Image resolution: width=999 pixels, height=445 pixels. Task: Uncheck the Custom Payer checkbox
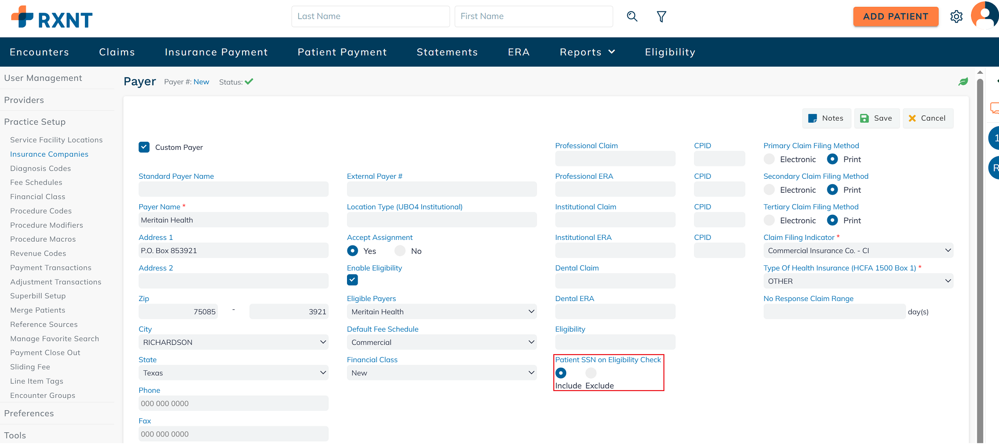click(x=144, y=147)
